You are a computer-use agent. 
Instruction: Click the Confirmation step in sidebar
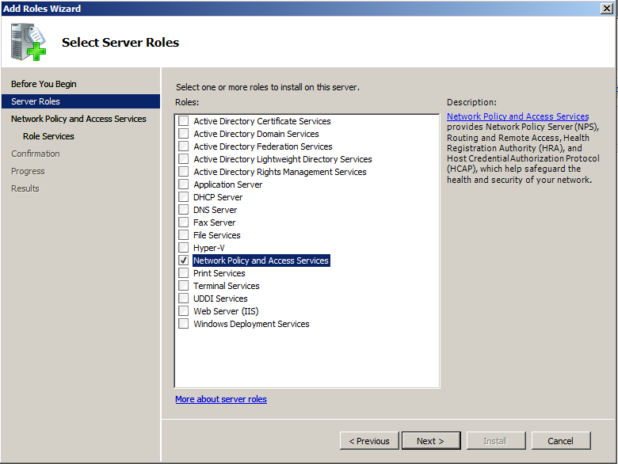[x=36, y=154]
